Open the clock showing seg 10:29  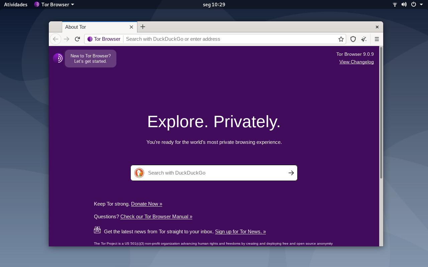[214, 4]
